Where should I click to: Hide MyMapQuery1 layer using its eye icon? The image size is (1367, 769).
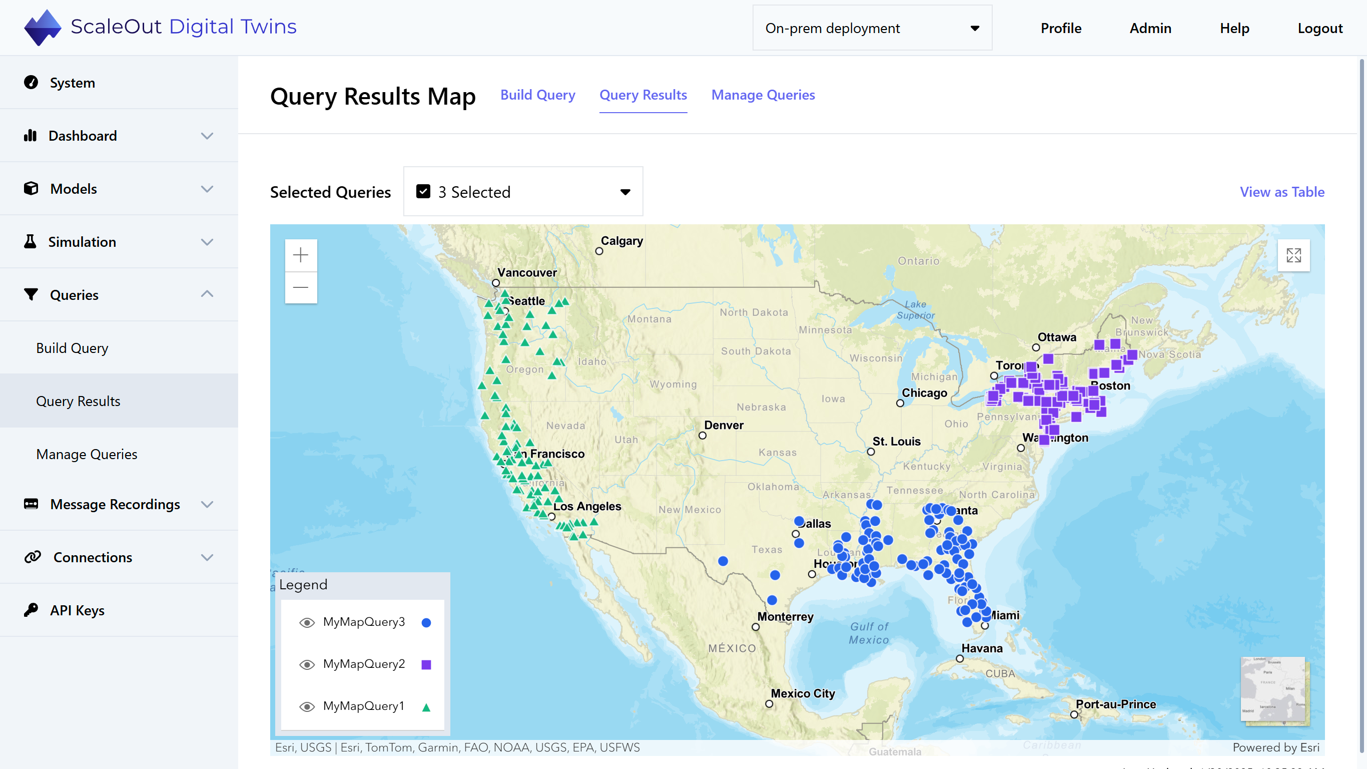point(307,707)
